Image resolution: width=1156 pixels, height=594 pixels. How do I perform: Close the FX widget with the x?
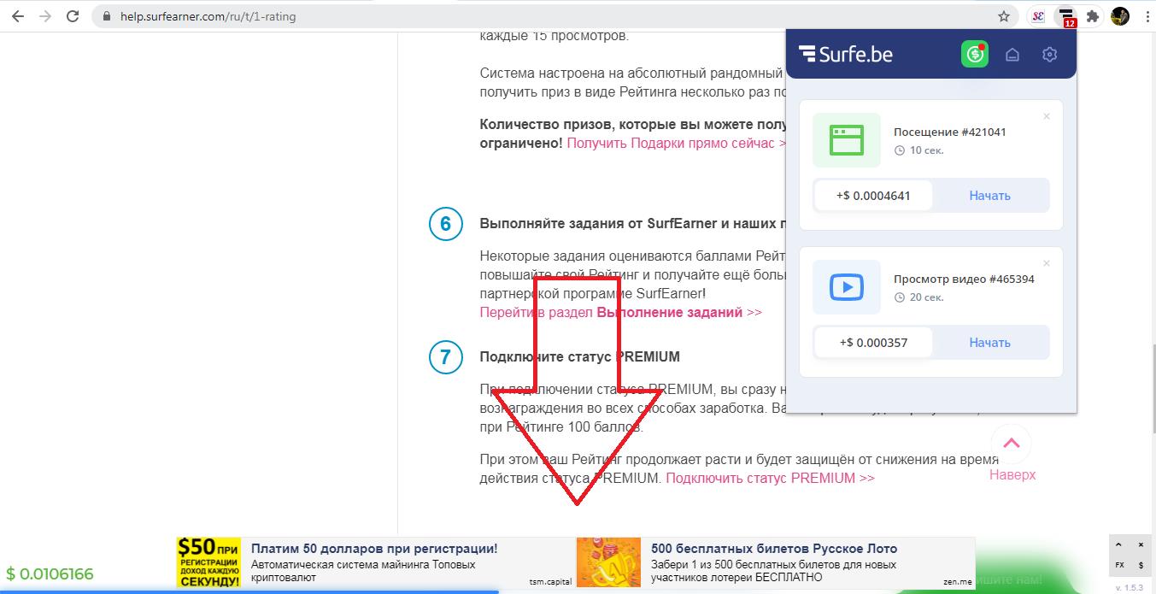(1141, 544)
